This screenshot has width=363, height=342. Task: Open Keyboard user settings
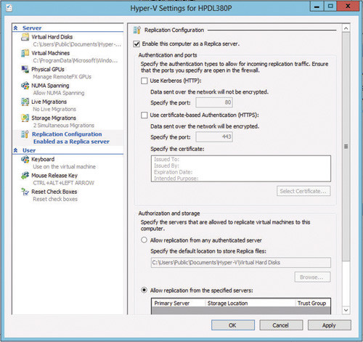click(x=43, y=160)
